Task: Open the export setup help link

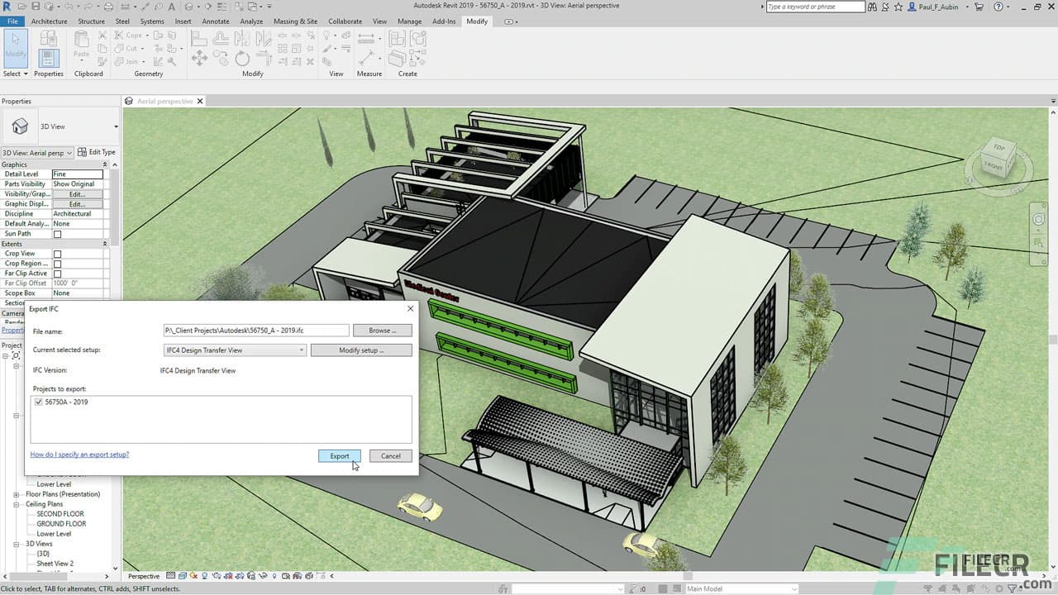Action: [79, 454]
